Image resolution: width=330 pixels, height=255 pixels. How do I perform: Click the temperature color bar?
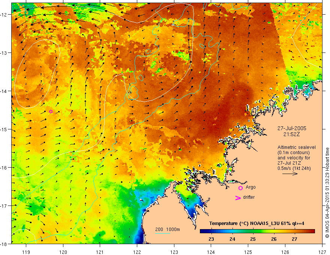257,231
